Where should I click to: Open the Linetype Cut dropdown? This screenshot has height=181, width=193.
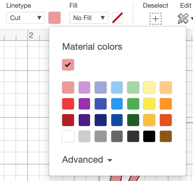[x=25, y=18]
